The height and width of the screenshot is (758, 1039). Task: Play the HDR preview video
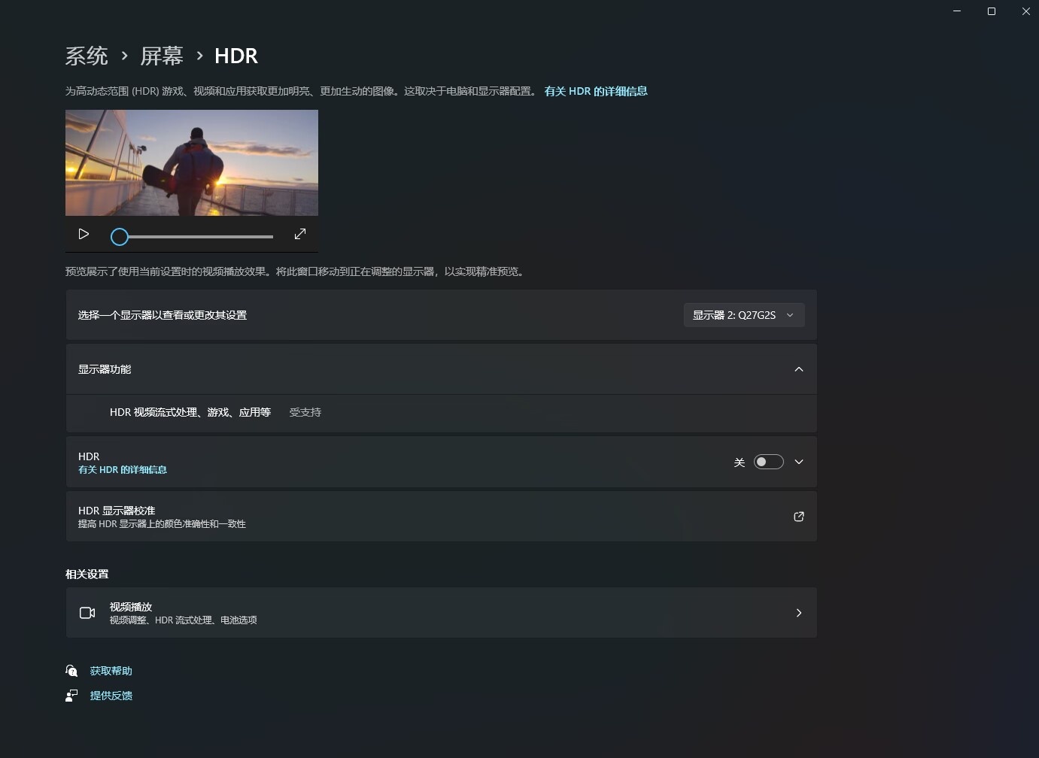point(84,235)
